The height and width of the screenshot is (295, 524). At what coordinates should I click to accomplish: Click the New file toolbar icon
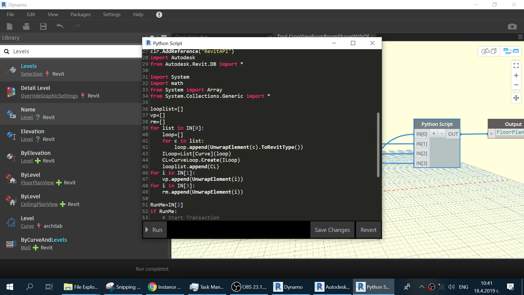[x=10, y=26]
